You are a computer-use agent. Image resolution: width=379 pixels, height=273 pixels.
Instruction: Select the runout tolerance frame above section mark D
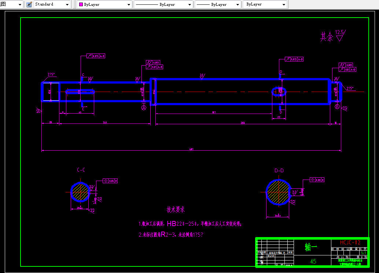pos(294,59)
